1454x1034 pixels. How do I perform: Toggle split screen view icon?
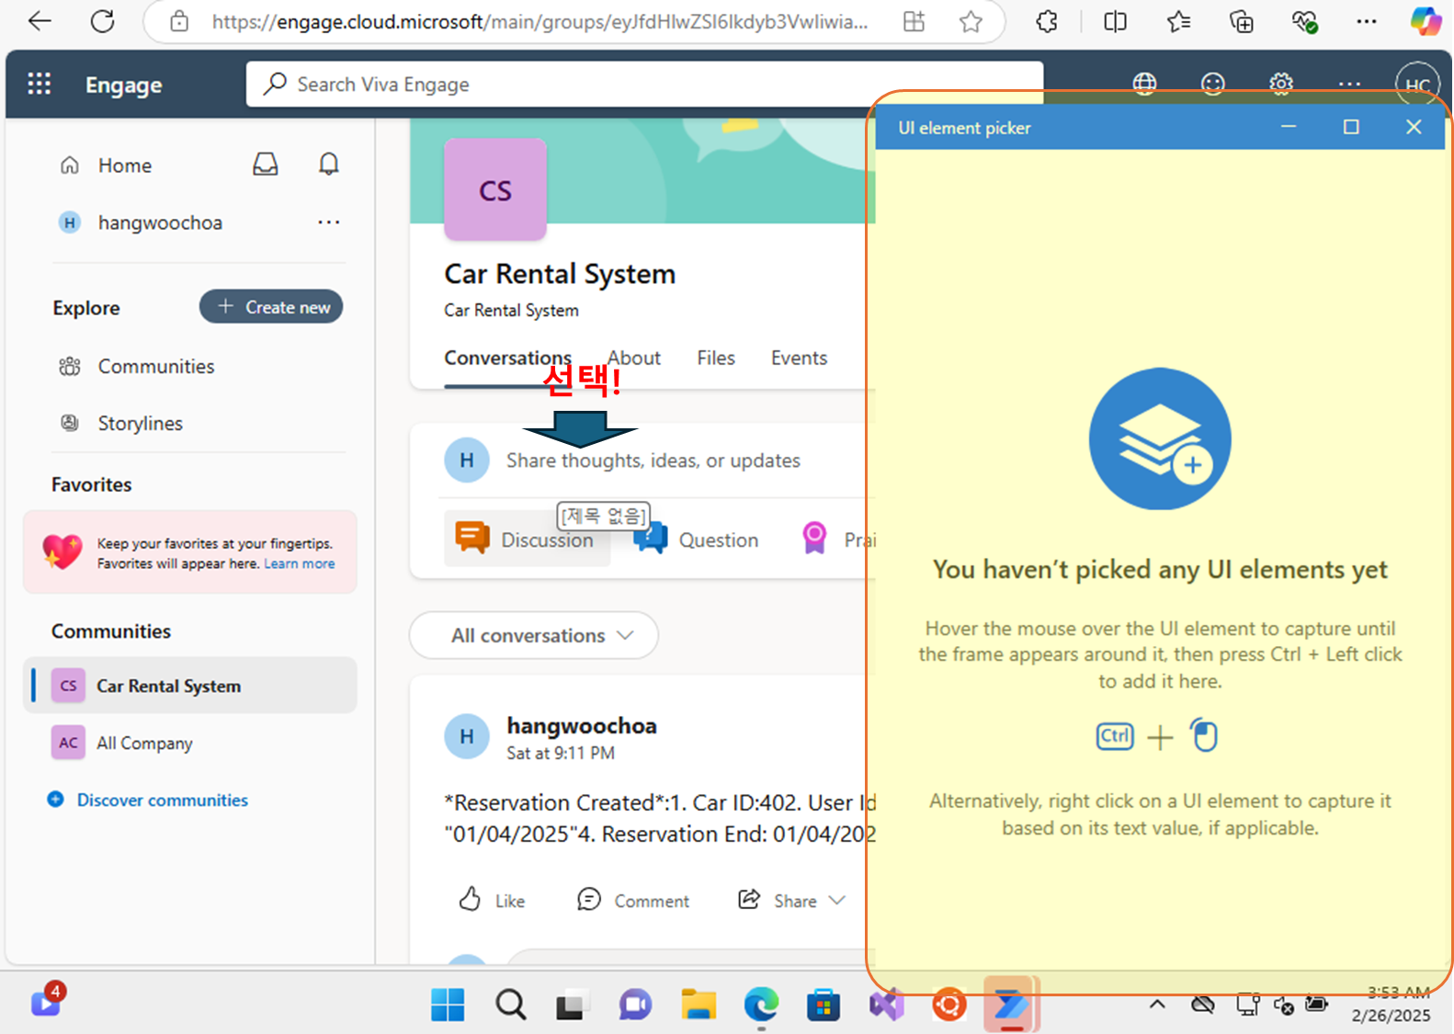tap(1115, 21)
